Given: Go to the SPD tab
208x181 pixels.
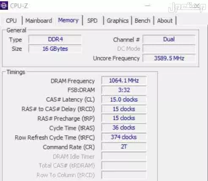Looking at the screenshot, I should pos(92,21).
